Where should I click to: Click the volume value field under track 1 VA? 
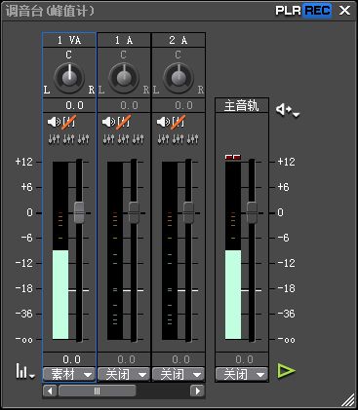(69, 359)
